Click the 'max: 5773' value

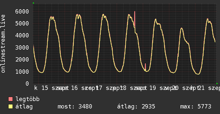click(x=196, y=107)
